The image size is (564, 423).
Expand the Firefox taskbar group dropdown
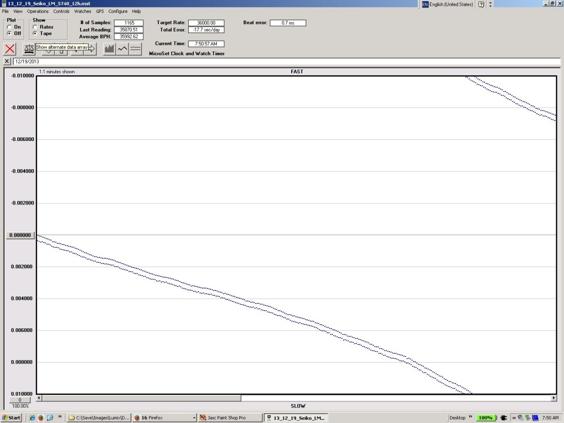[x=194, y=418]
